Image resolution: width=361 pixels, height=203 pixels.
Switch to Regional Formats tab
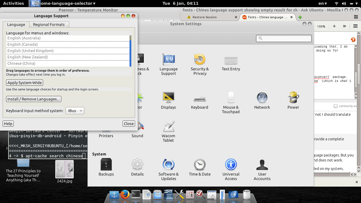click(49, 24)
